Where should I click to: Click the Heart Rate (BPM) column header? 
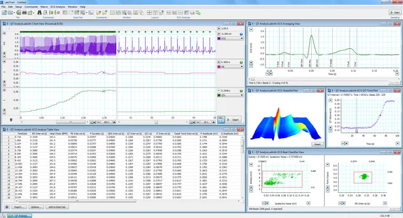(59, 134)
